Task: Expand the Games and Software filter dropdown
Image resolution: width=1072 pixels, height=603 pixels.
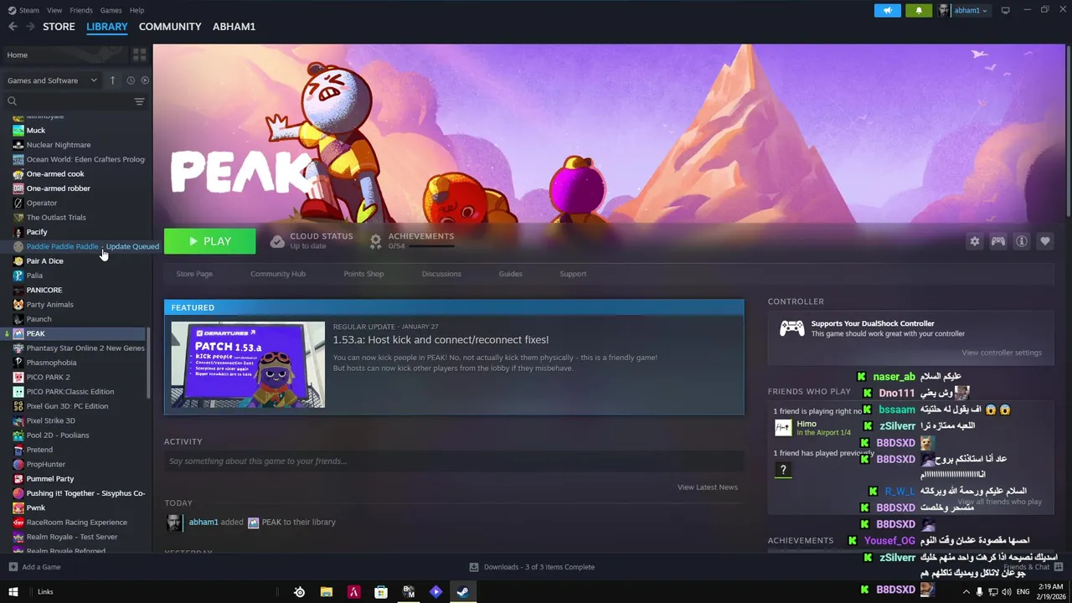Action: pyautogui.click(x=53, y=80)
